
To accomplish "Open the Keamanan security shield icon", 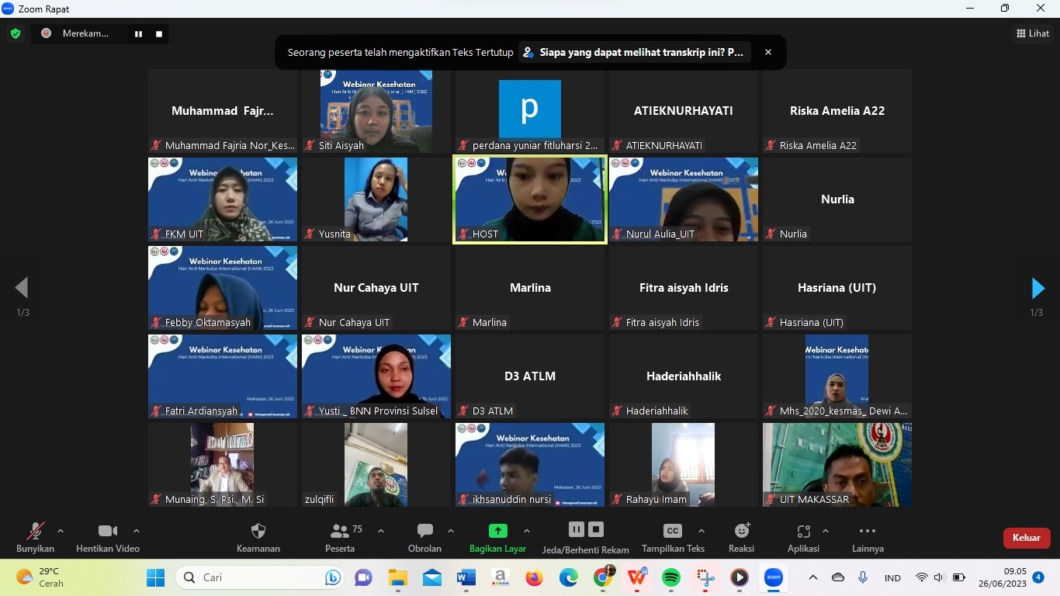I will pos(258,532).
